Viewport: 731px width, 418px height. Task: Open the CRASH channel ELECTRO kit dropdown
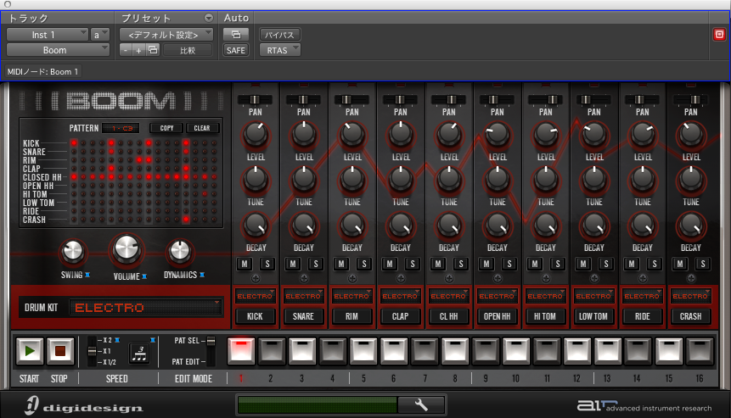pyautogui.click(x=691, y=296)
